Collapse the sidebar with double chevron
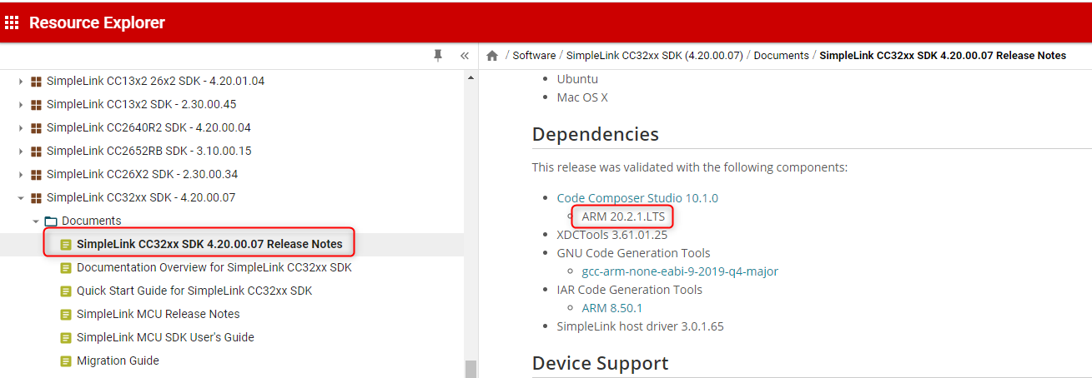Screen dimensions: 1092x378 pos(465,56)
